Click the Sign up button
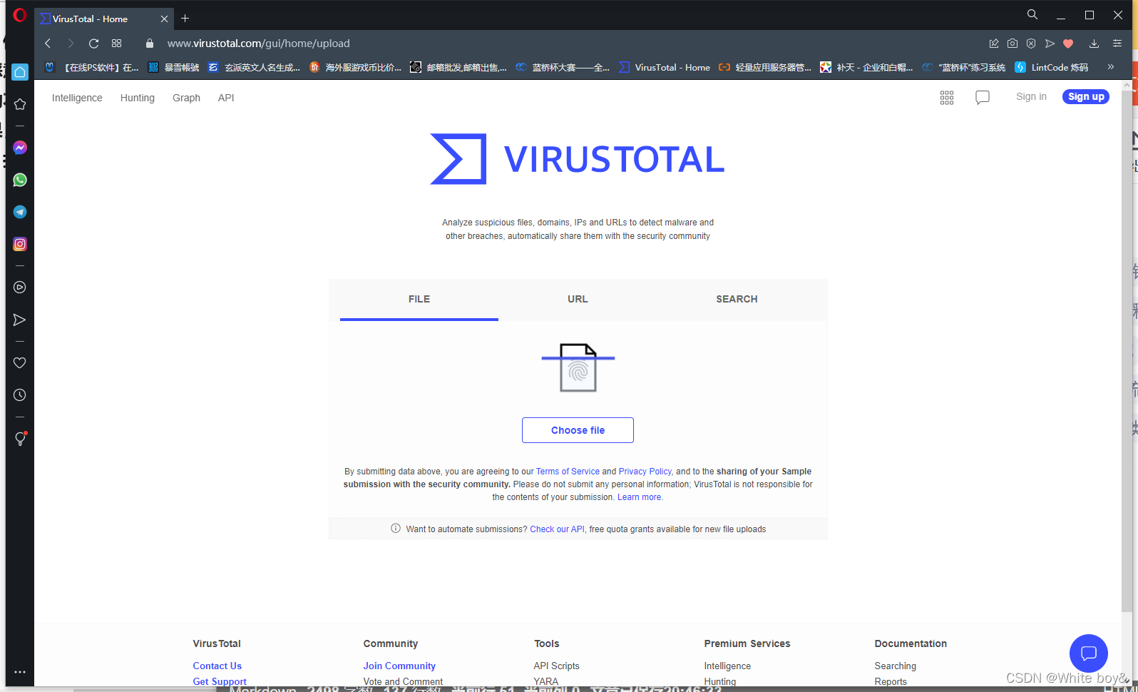 (1086, 97)
